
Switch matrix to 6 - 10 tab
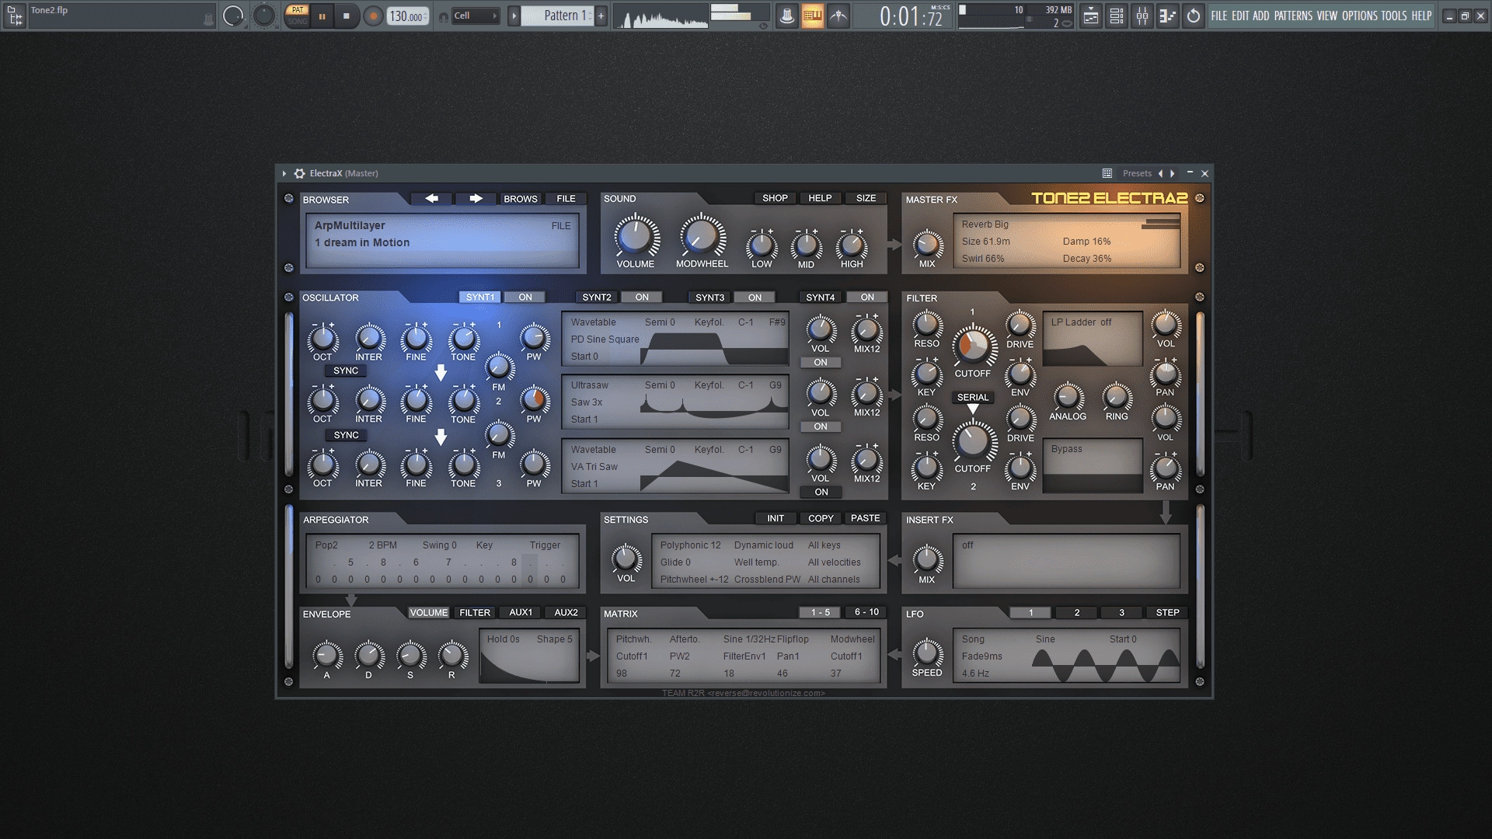[x=866, y=612]
